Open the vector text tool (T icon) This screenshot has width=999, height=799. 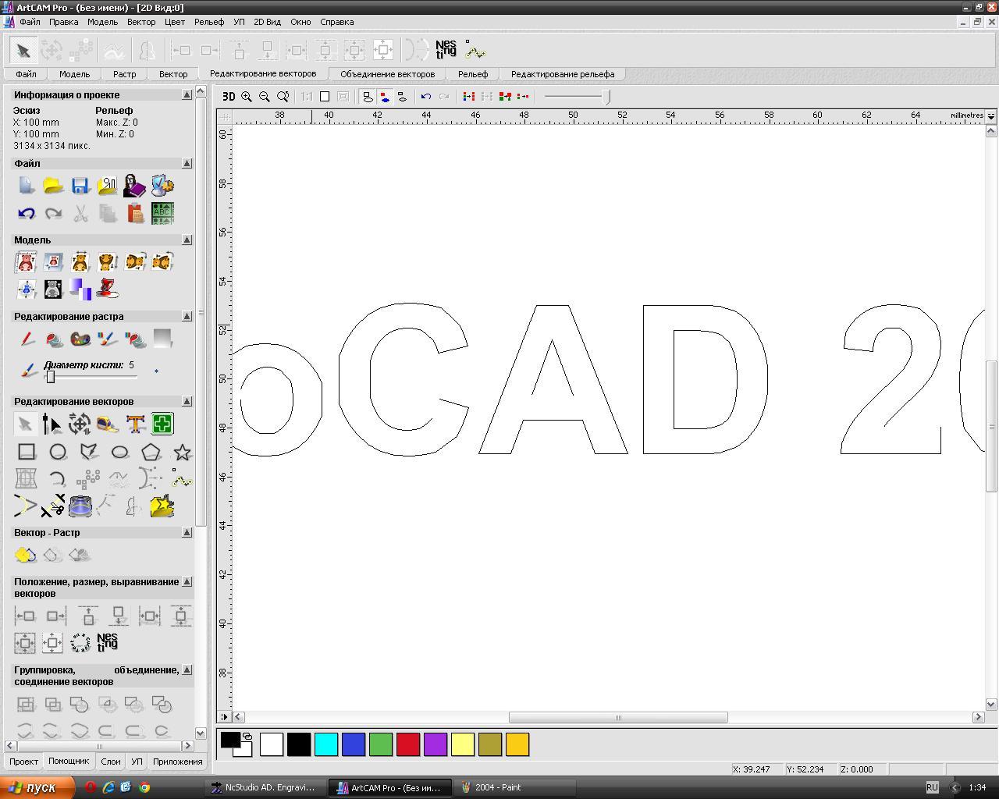135,424
